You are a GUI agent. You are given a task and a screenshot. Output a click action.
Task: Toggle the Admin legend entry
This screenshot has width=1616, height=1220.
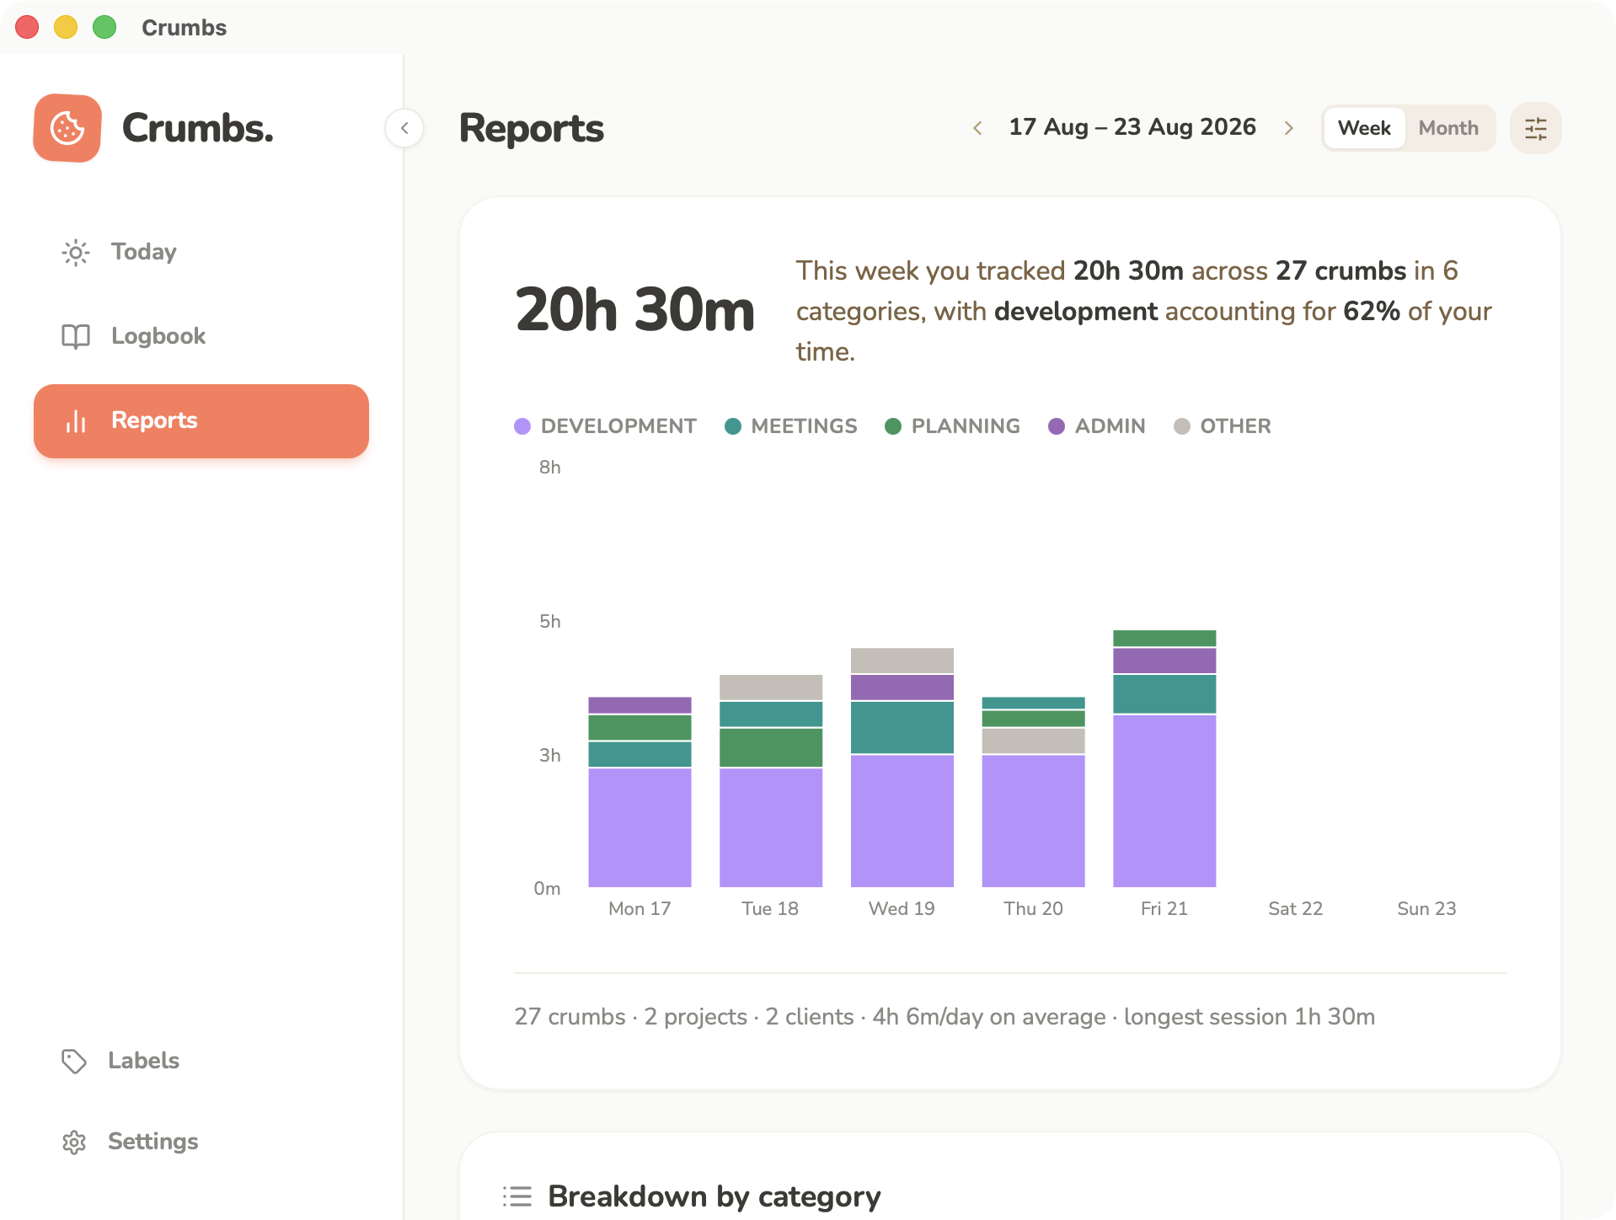[x=1096, y=426]
